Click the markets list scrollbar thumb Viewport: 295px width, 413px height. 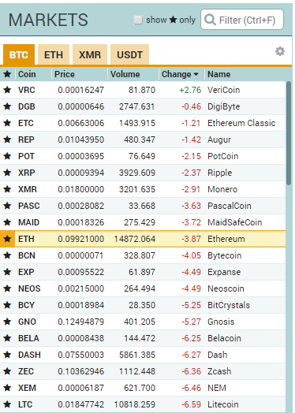pyautogui.click(x=289, y=133)
